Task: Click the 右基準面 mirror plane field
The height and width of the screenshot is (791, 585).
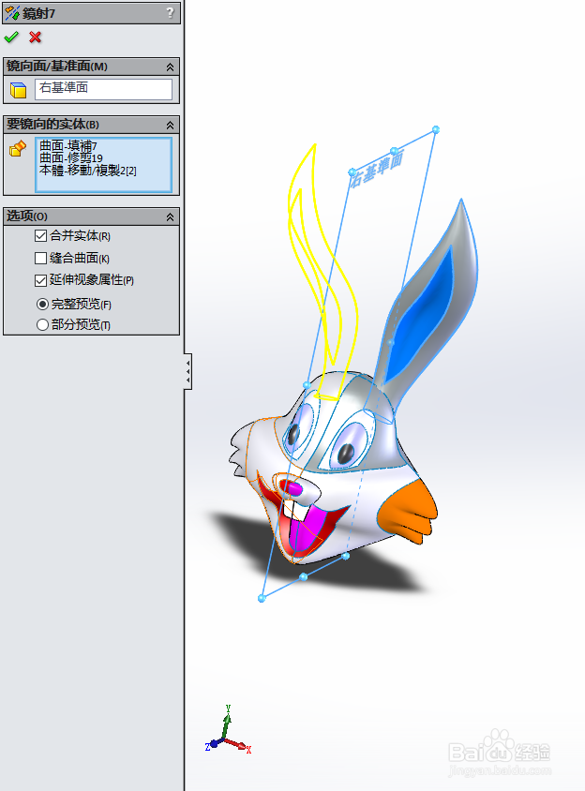Action: pos(103,89)
